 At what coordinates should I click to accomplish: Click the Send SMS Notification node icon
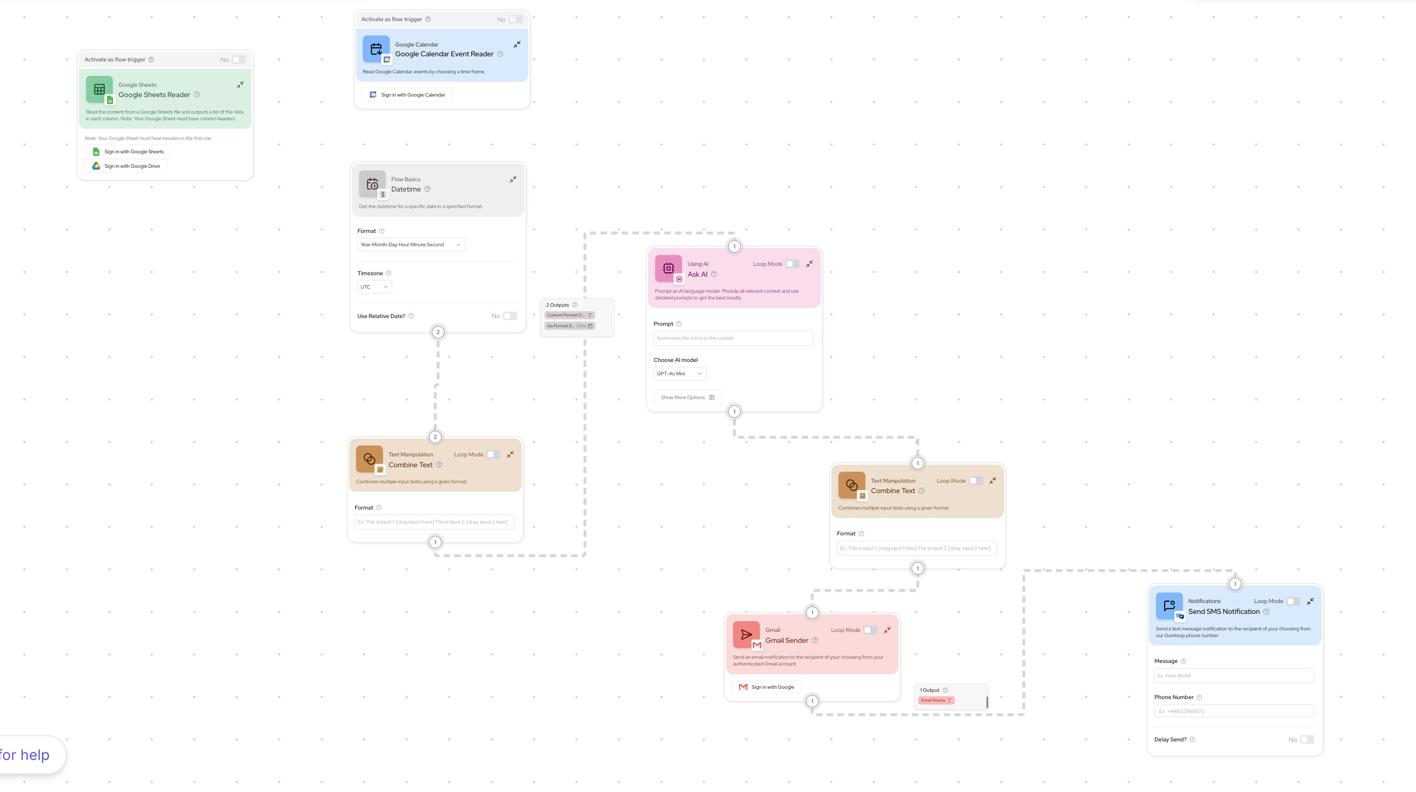click(x=1169, y=606)
